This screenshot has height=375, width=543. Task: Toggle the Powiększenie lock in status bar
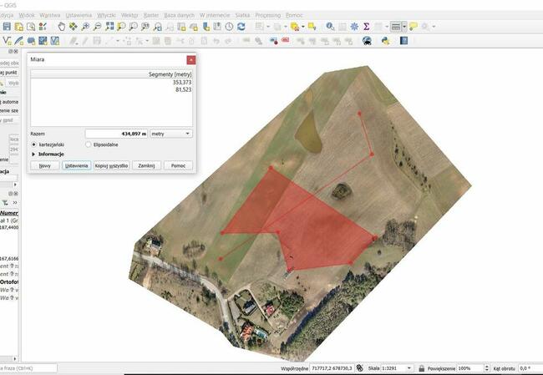point(420,368)
